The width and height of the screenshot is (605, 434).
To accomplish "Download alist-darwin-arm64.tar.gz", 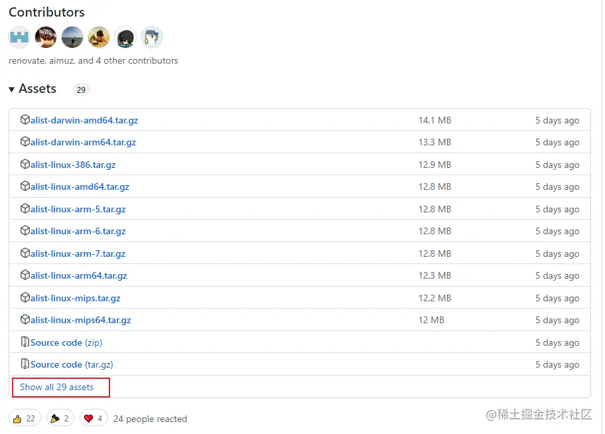I will tap(84, 143).
